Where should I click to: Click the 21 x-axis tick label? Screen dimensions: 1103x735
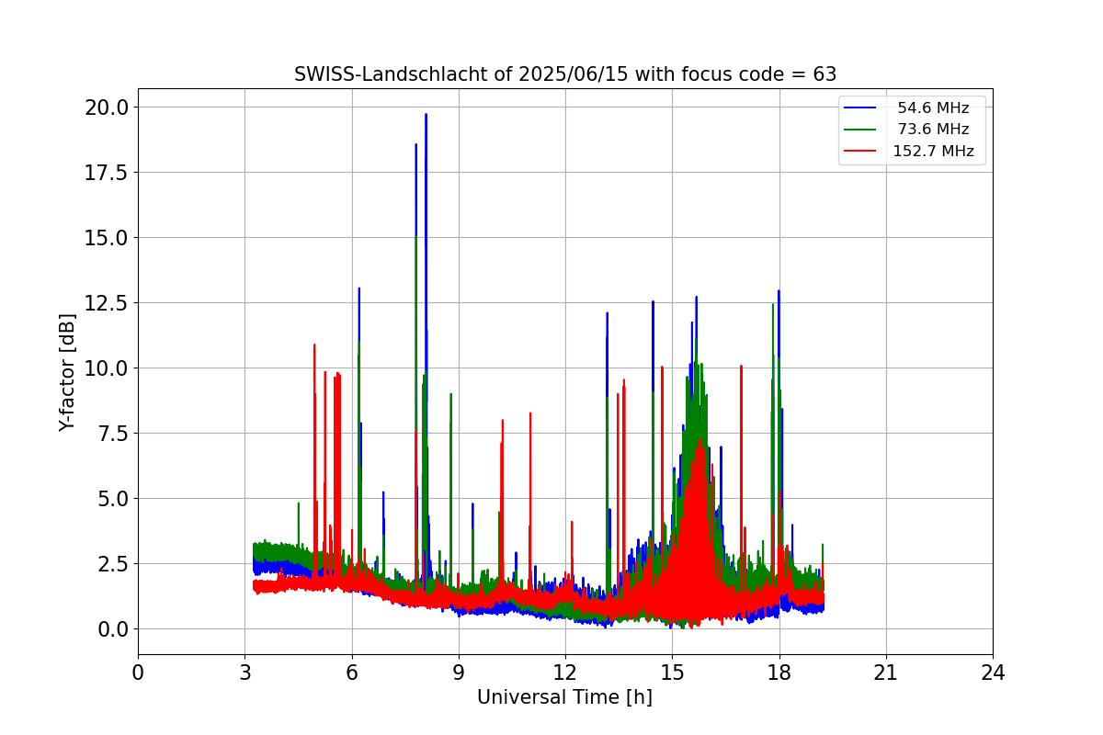[x=886, y=673]
